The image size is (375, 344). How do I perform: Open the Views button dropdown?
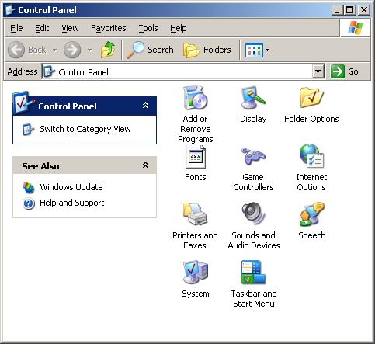click(268, 50)
